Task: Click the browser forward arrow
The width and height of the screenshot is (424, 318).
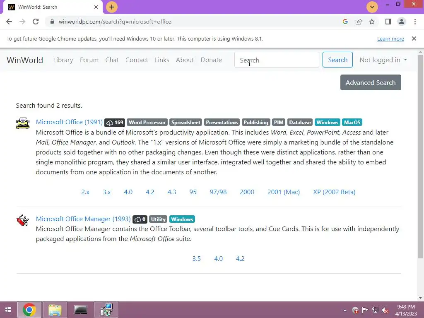Action: 22,22
